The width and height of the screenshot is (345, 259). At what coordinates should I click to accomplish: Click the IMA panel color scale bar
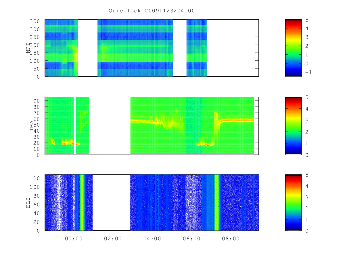[x=293, y=126]
